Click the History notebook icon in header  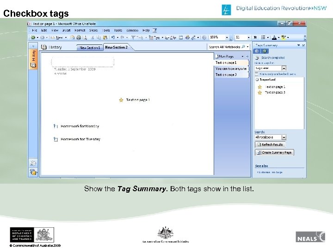pos(44,47)
